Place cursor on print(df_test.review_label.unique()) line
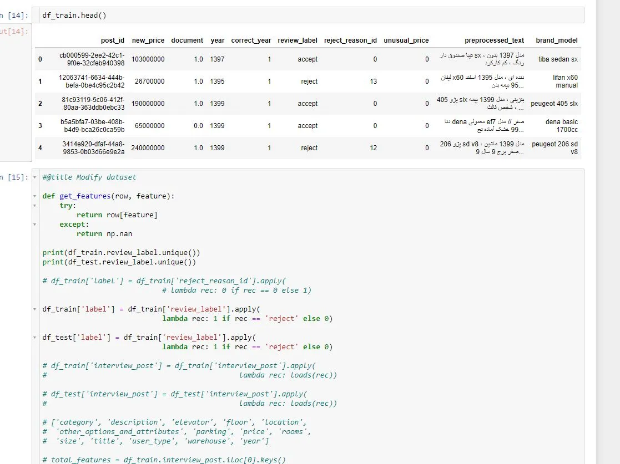The height and width of the screenshot is (464, 620). point(119,262)
